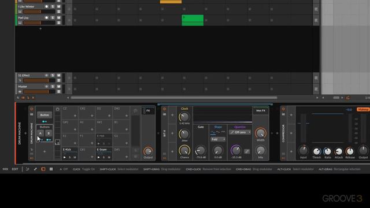Add instrument to D#1 drum pad
This screenshot has width=370, height=208.
(127, 157)
